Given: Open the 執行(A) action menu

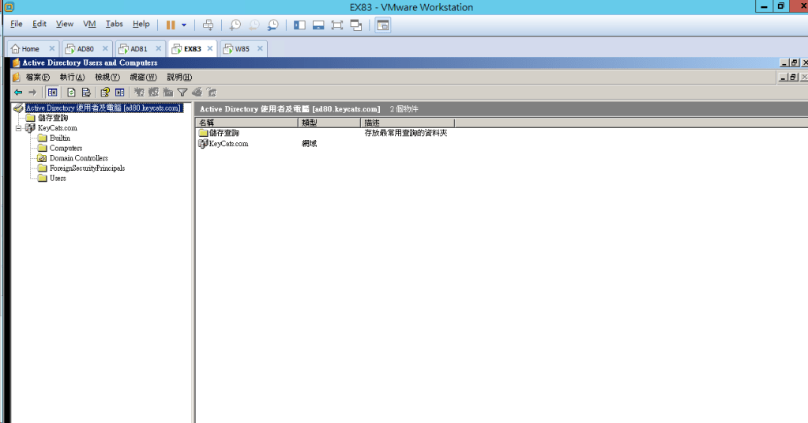Looking at the screenshot, I should pos(72,77).
